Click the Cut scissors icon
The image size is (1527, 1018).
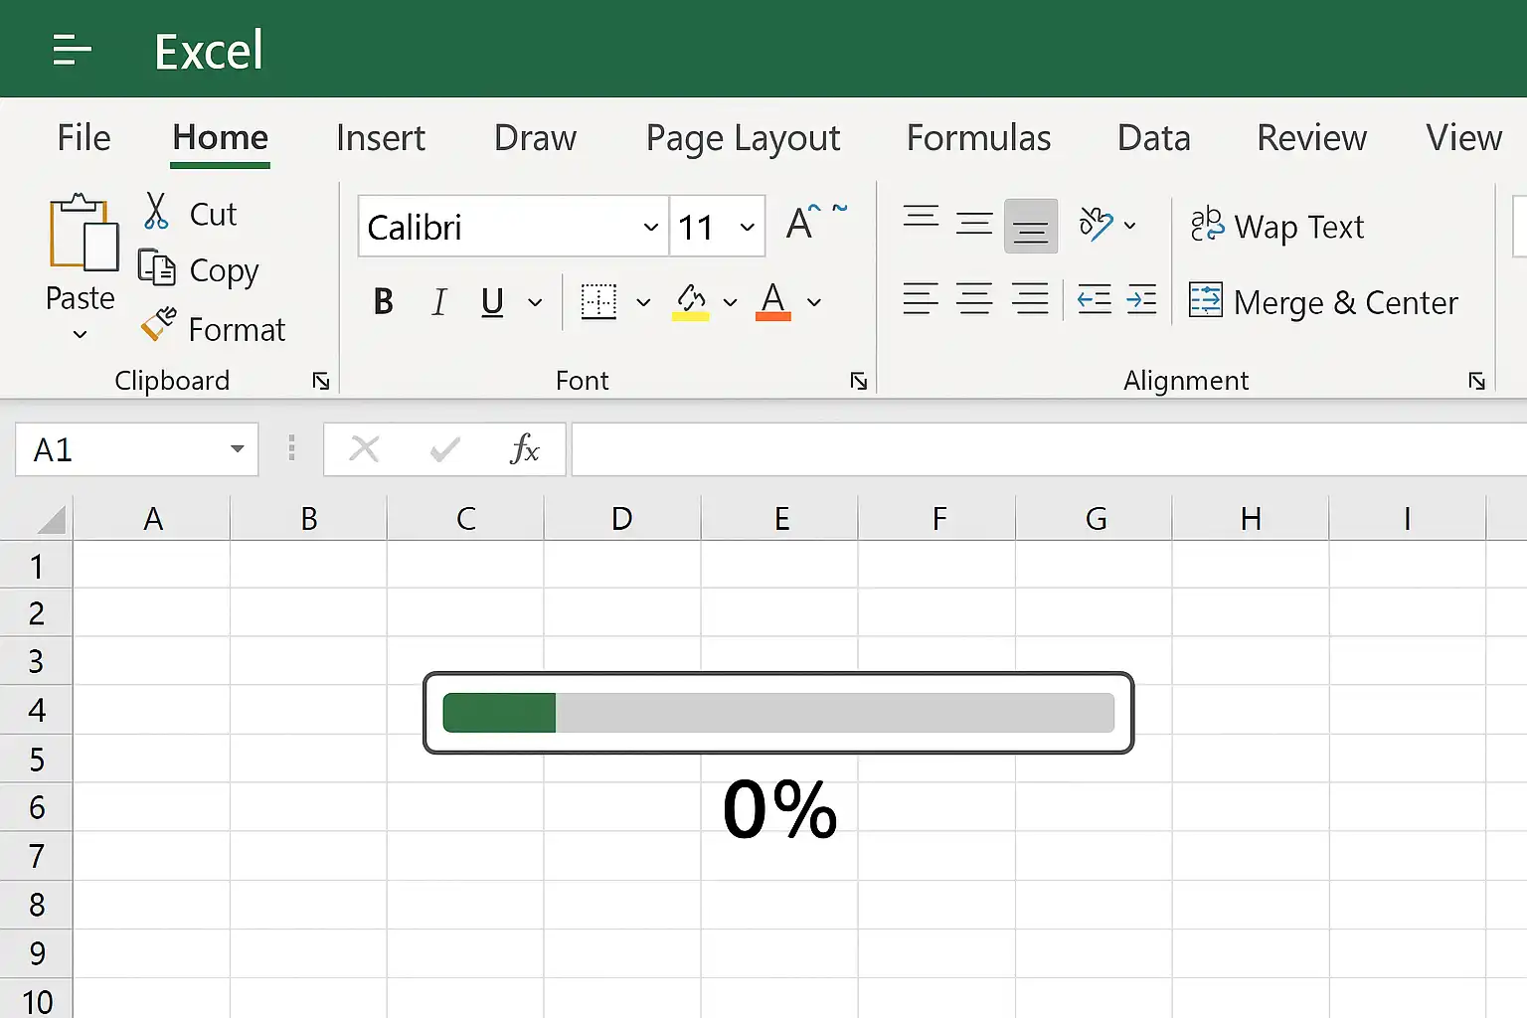point(156,212)
